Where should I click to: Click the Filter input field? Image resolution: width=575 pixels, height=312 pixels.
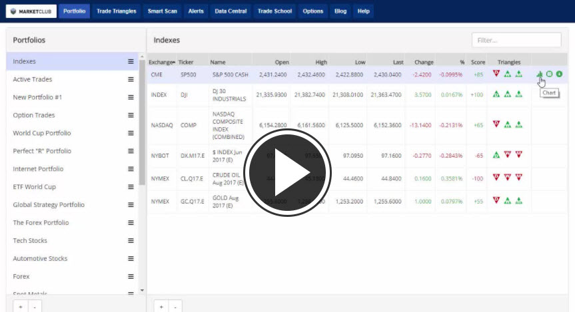(x=516, y=41)
